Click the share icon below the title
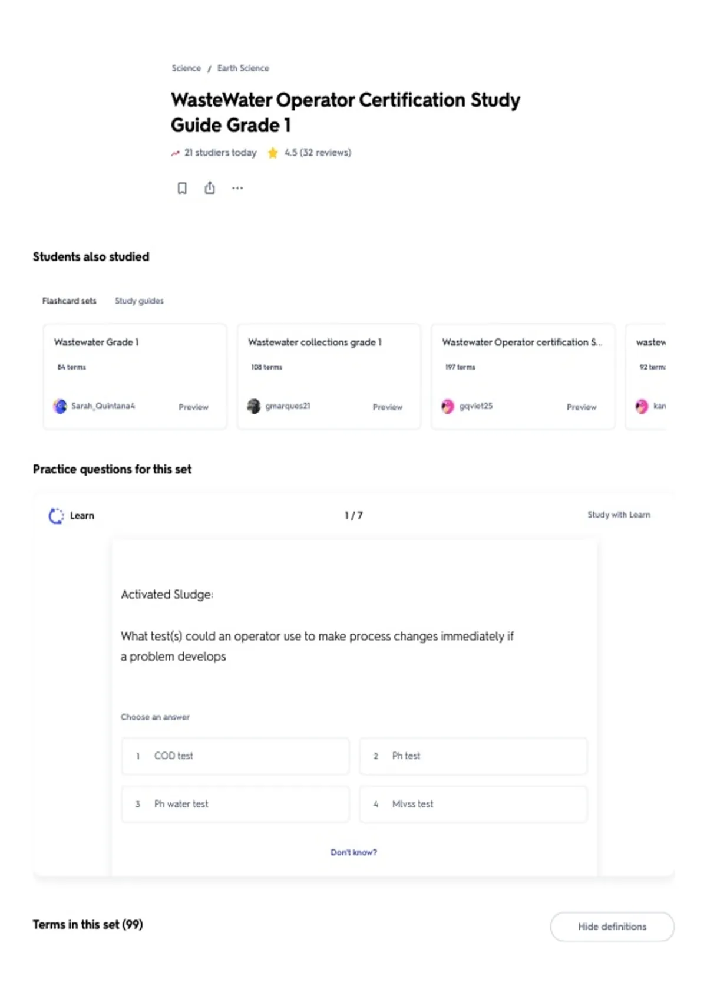Image resolution: width=707 pixels, height=1002 pixels. [x=210, y=188]
